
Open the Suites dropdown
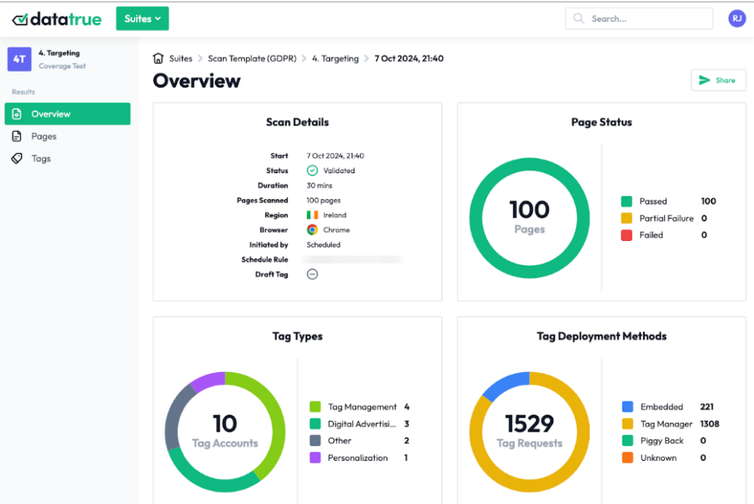[x=142, y=18]
